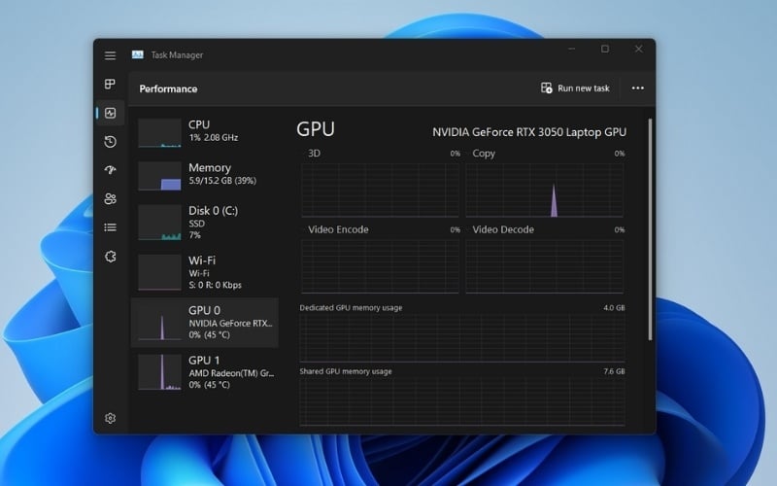Click the CPU mini usage graph thumbnail
777x486 pixels.
(159, 132)
